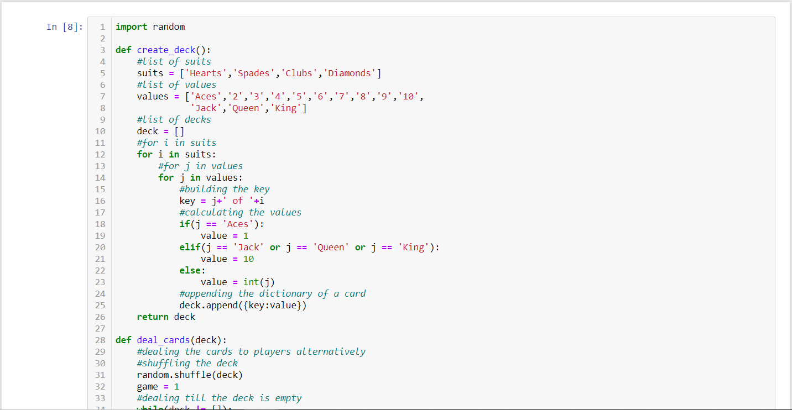The width and height of the screenshot is (792, 410).
Task: Click the comment '#list of suits'
Action: (174, 61)
